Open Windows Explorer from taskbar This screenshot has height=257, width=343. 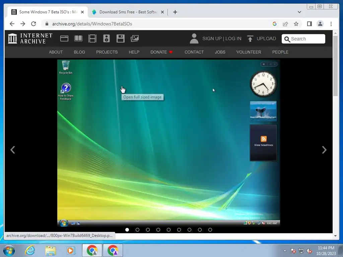(x=51, y=250)
